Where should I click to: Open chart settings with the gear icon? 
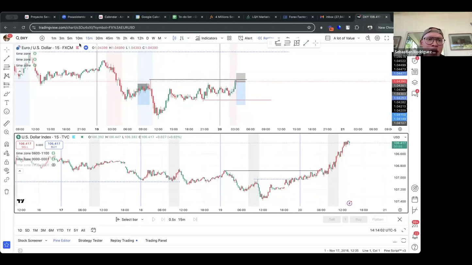[x=377, y=38]
